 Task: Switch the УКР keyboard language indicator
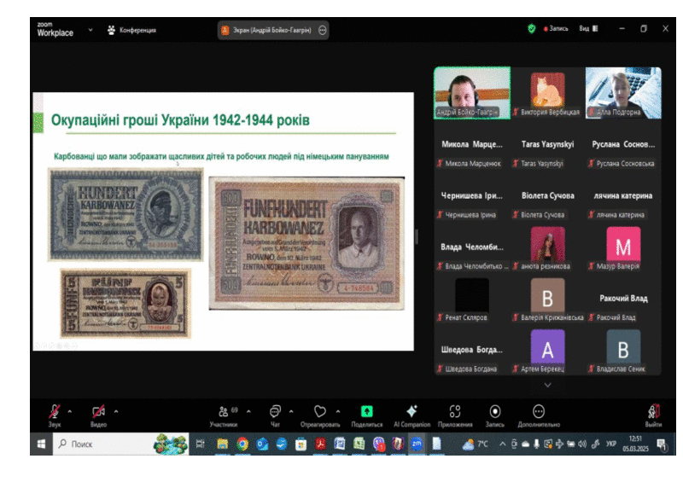click(x=611, y=444)
